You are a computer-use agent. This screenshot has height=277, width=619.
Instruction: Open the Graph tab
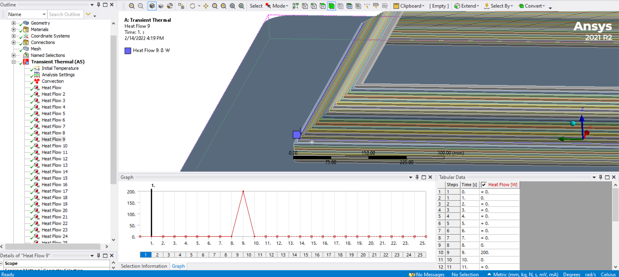(x=178, y=266)
